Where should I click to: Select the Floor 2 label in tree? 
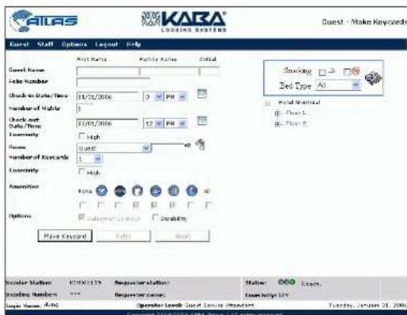pos(296,124)
